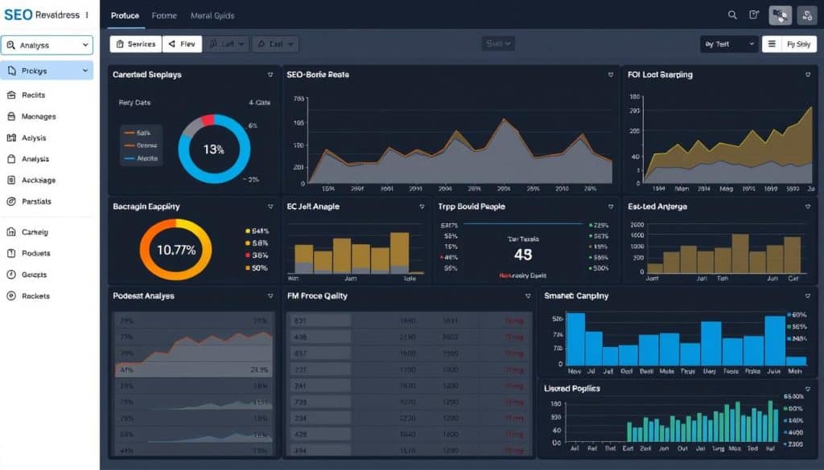Switch to the Protuce tab
824x470 pixels.
[x=125, y=16]
